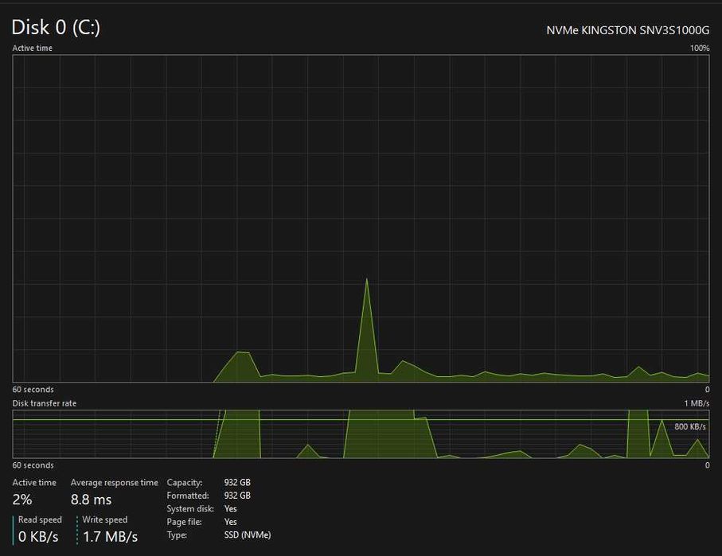The height and width of the screenshot is (556, 722).
Task: Click the Disk 0 (C:) heading
Action: pyautogui.click(x=56, y=28)
